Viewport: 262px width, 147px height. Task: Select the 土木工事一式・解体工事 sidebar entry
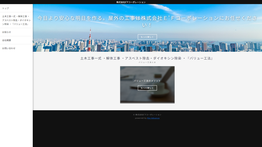click(x=16, y=20)
